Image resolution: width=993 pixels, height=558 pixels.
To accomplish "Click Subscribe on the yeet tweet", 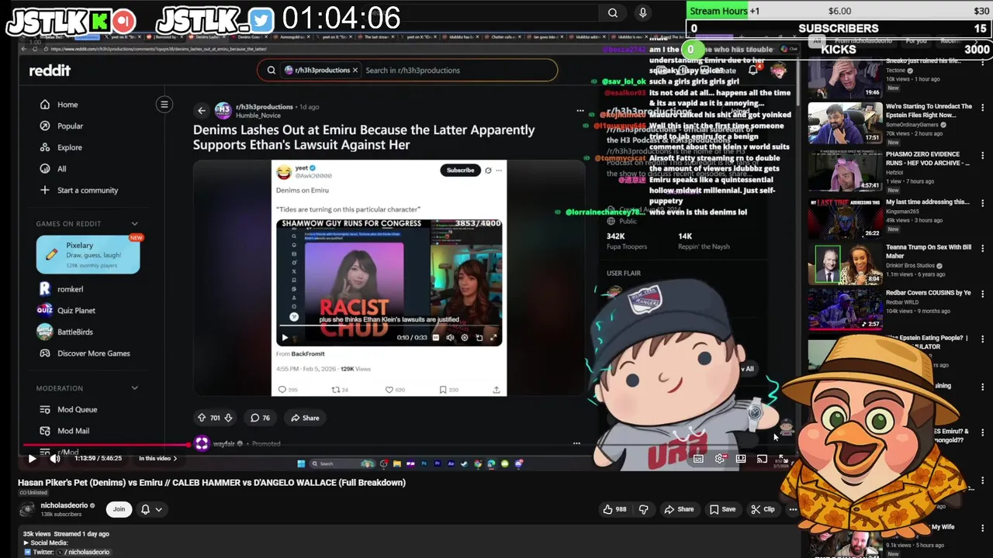I will point(460,170).
